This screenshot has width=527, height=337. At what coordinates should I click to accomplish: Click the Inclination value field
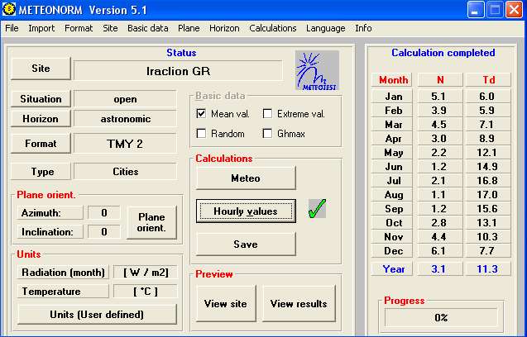pyautogui.click(x=104, y=231)
